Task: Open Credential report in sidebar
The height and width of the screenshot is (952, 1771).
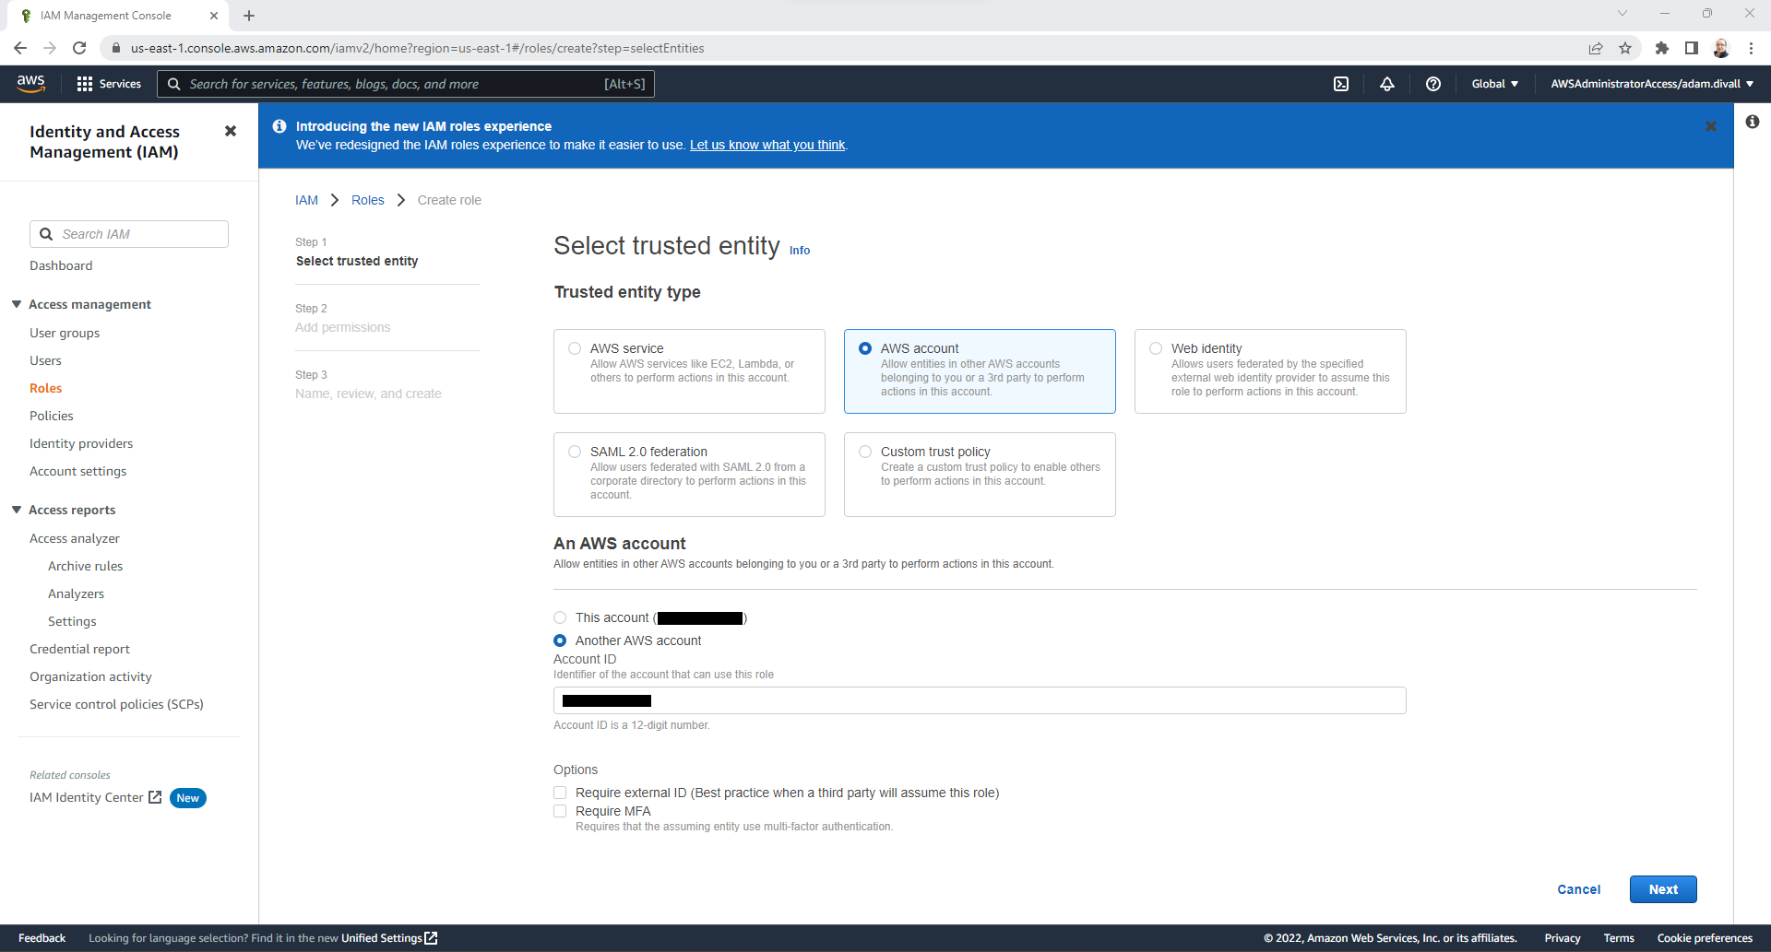Action: (79, 649)
